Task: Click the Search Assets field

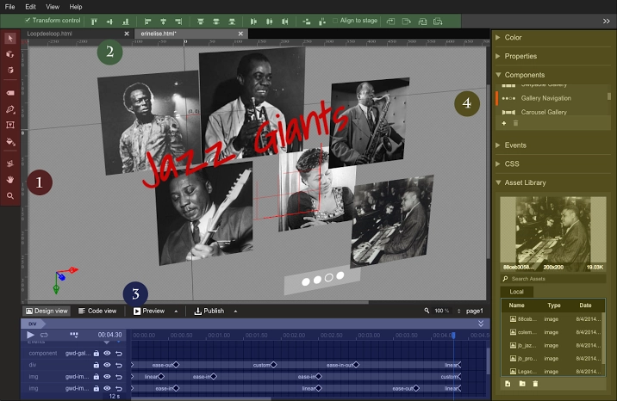Action: pyautogui.click(x=553, y=279)
